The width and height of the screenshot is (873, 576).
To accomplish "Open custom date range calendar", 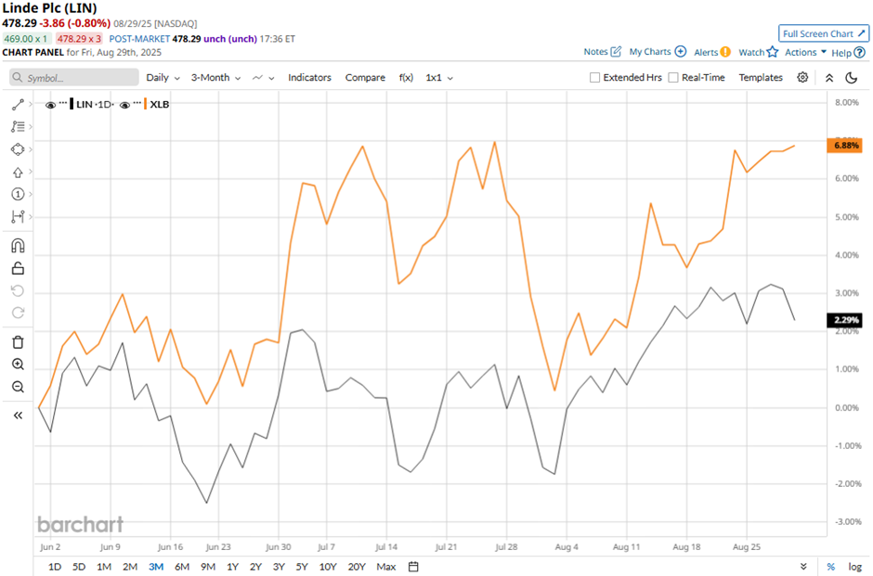I will [x=413, y=567].
